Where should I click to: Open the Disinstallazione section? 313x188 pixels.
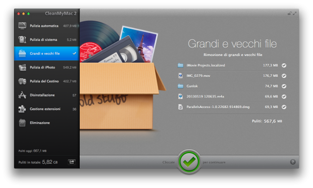coord(47,95)
